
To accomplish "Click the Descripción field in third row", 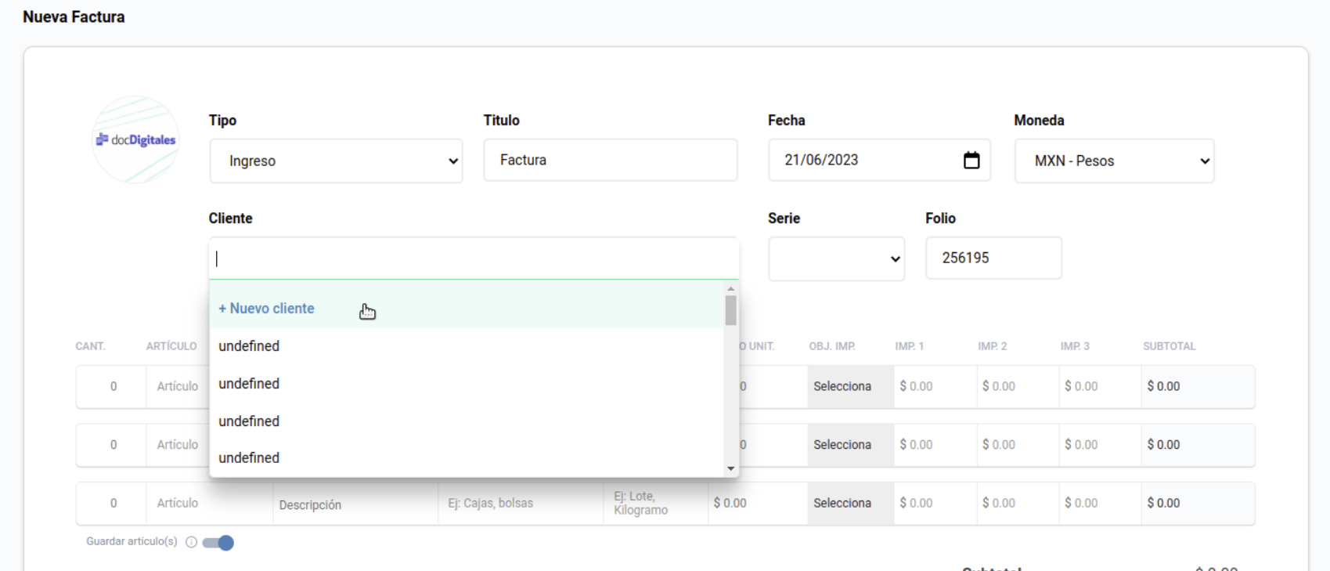I will click(x=355, y=504).
